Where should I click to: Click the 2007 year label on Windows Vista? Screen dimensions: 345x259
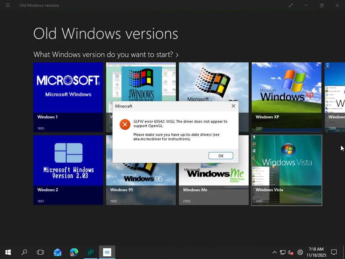coord(259,201)
